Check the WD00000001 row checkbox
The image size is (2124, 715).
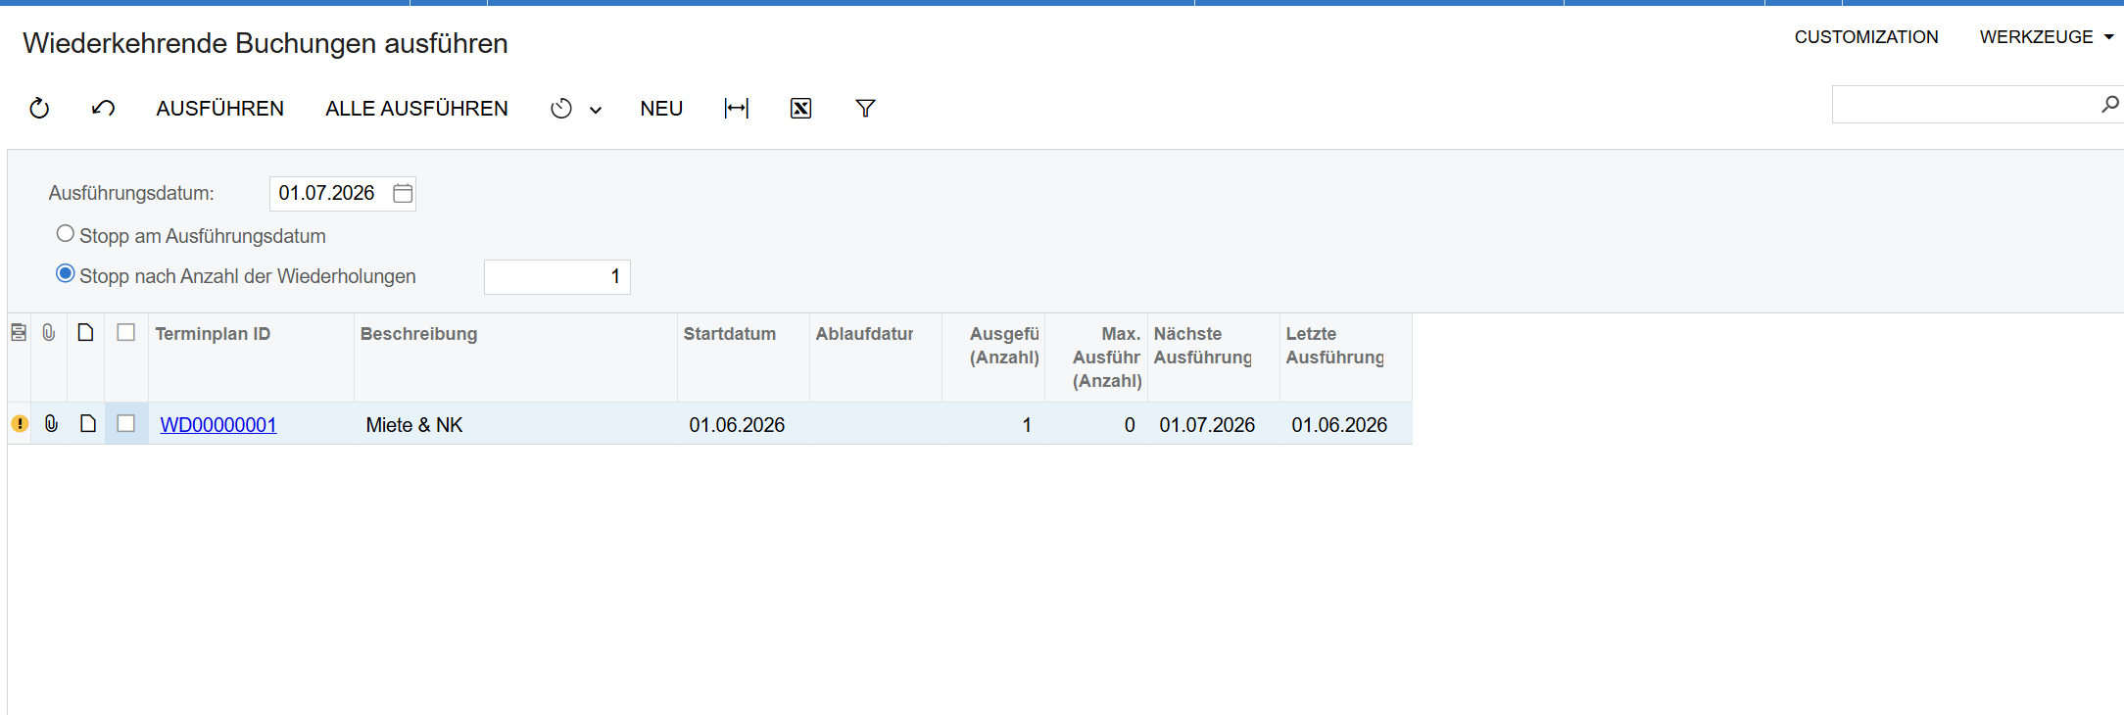click(125, 423)
